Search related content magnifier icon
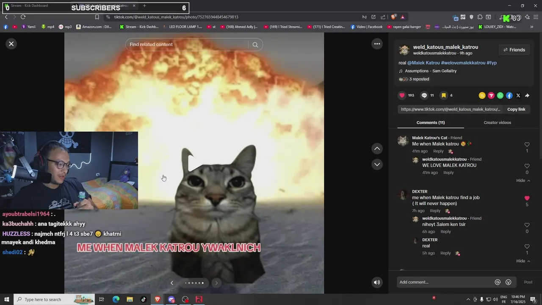This screenshot has height=305, width=542. pyautogui.click(x=255, y=44)
